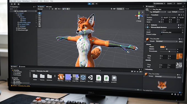Select Mesh_Body_LOD0 in the Hierarchy
This screenshot has width=187, height=104.
tap(25, 22)
